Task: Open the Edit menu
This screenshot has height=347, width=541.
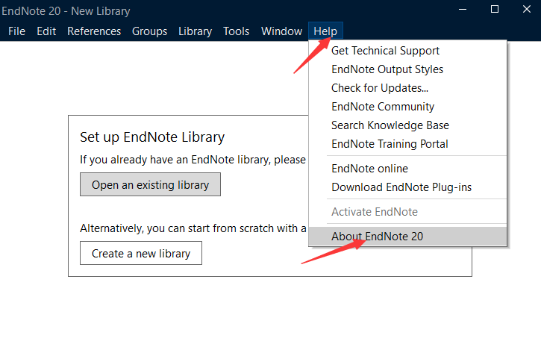Action: pos(46,31)
